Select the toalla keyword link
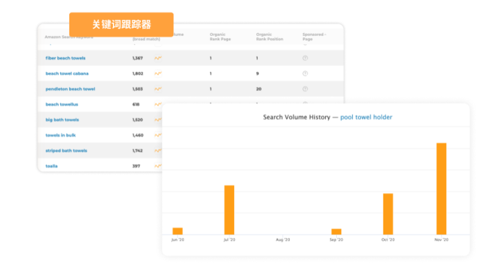This screenshot has height=279, width=488. point(51,166)
